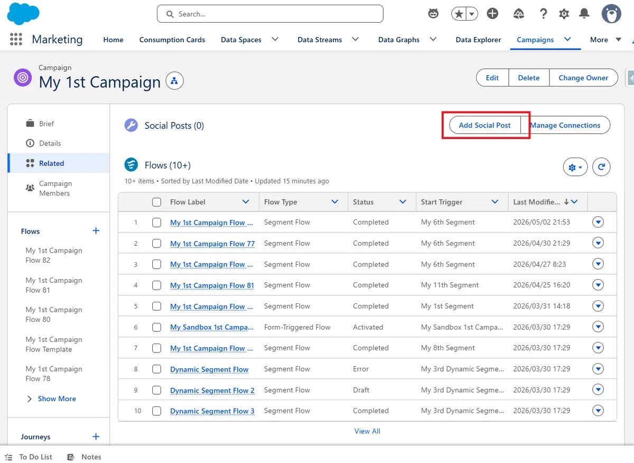The height and width of the screenshot is (463, 634).
Task: Open the View All flows link
Action: tap(367, 431)
